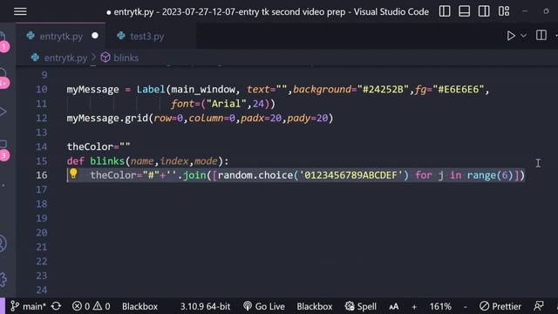Click the "#E6E6E6" fg color string
This screenshot has height=314, width=558.
pyautogui.click(x=459, y=89)
